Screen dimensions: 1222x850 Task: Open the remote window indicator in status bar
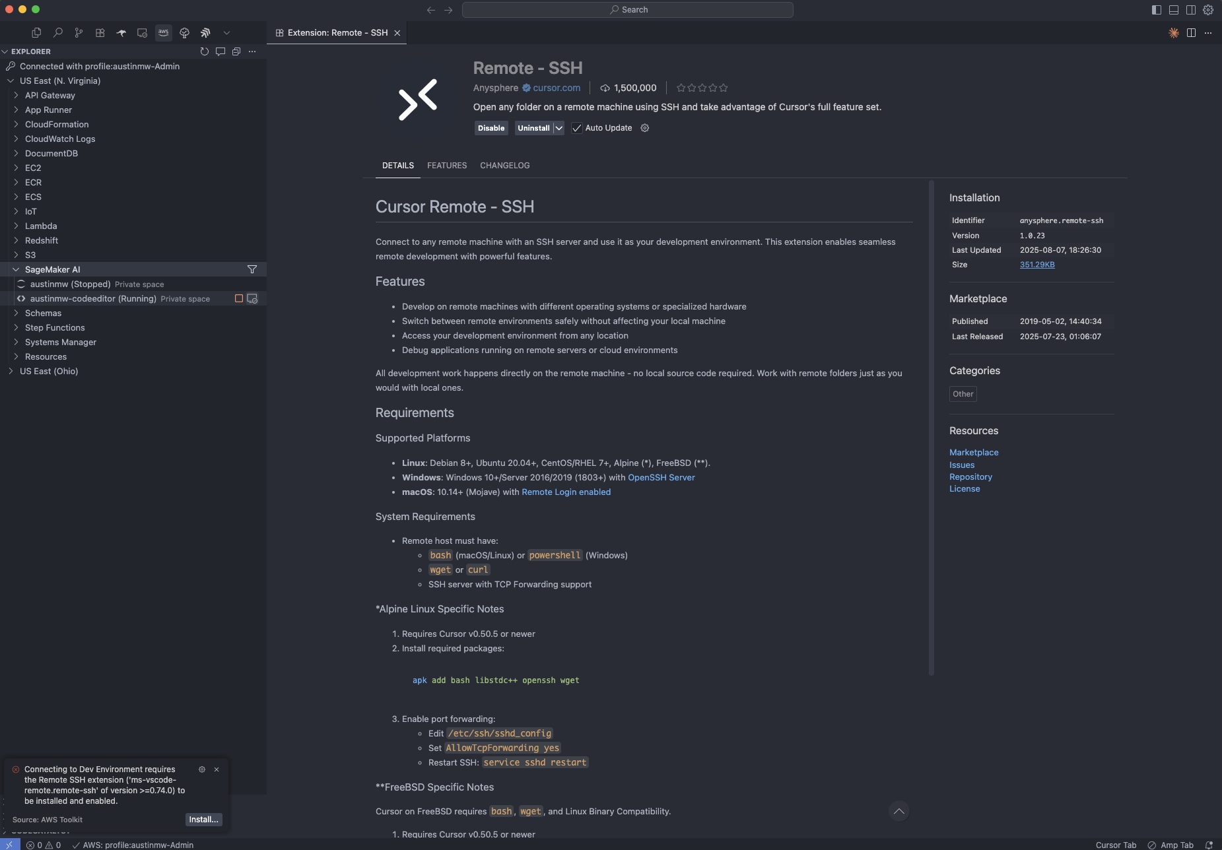(10, 845)
